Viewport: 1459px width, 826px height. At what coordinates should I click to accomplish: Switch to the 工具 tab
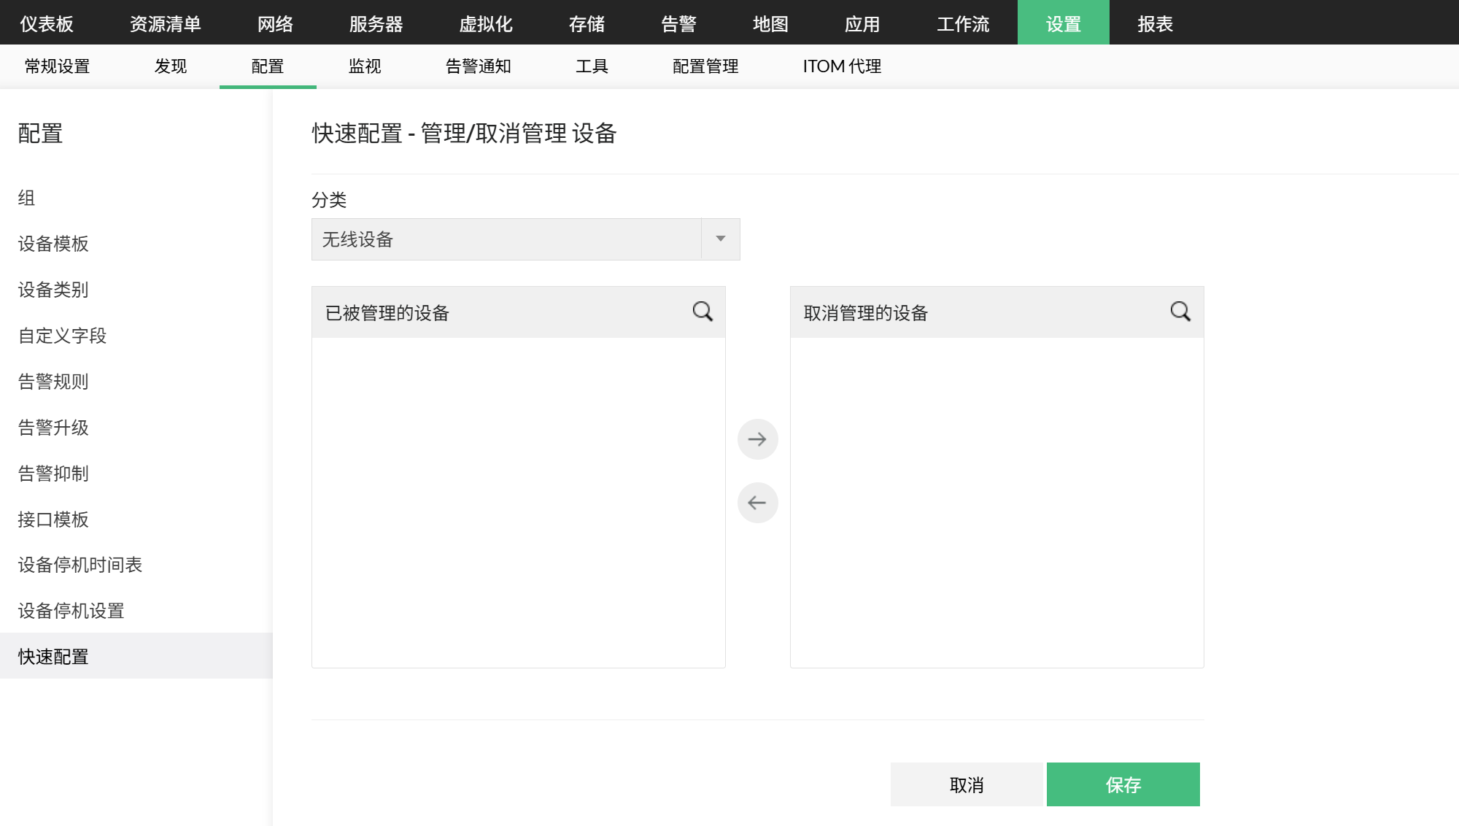tap(592, 66)
